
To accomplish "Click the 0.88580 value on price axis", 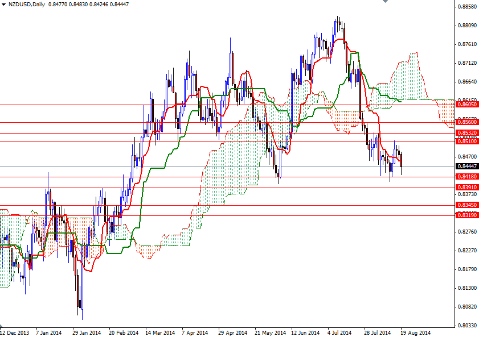I will (468, 6).
